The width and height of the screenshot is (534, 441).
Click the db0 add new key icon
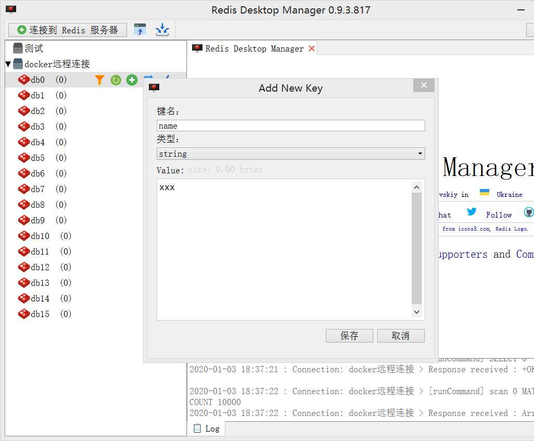[x=132, y=80]
